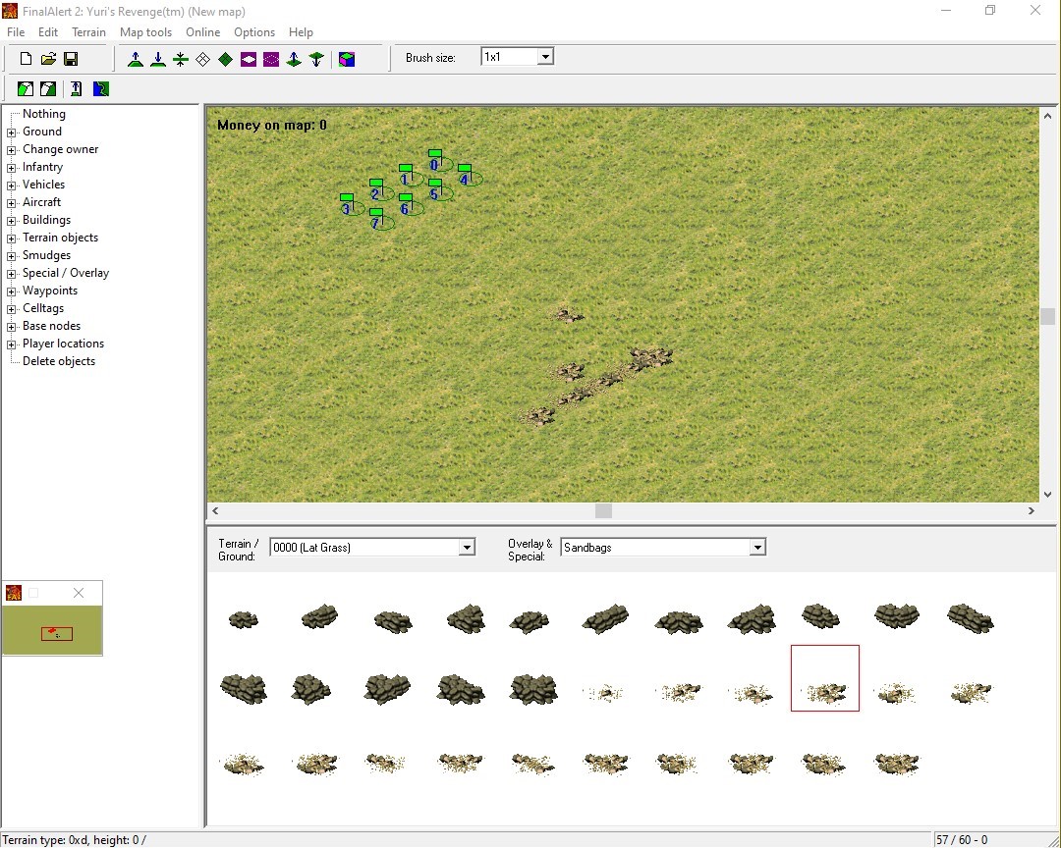Save the map with floppy disk icon
The width and height of the screenshot is (1061, 848).
coord(71,59)
